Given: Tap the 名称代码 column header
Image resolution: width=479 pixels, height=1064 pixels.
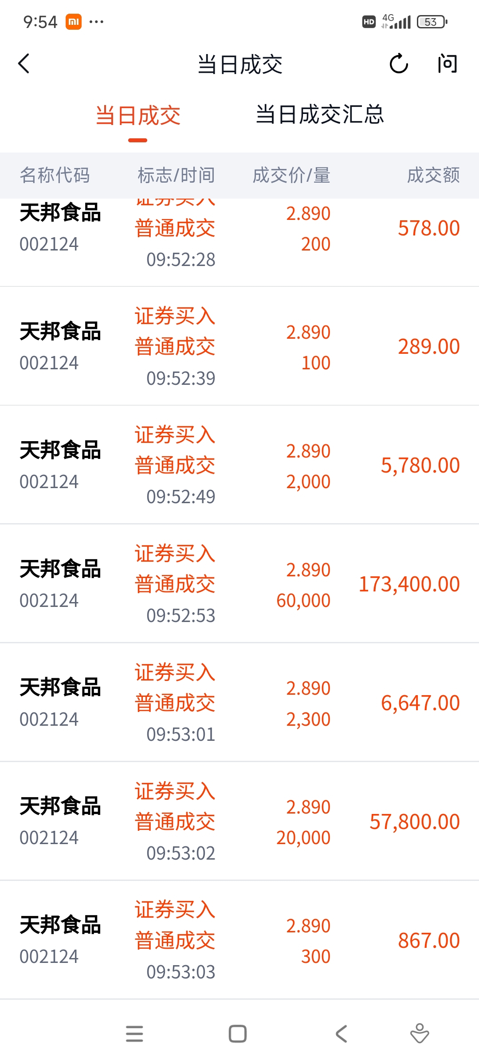Looking at the screenshot, I should pos(55,175).
